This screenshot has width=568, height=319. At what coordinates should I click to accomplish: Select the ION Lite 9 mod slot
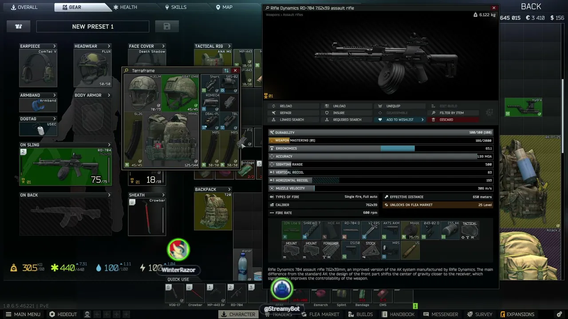click(x=292, y=230)
